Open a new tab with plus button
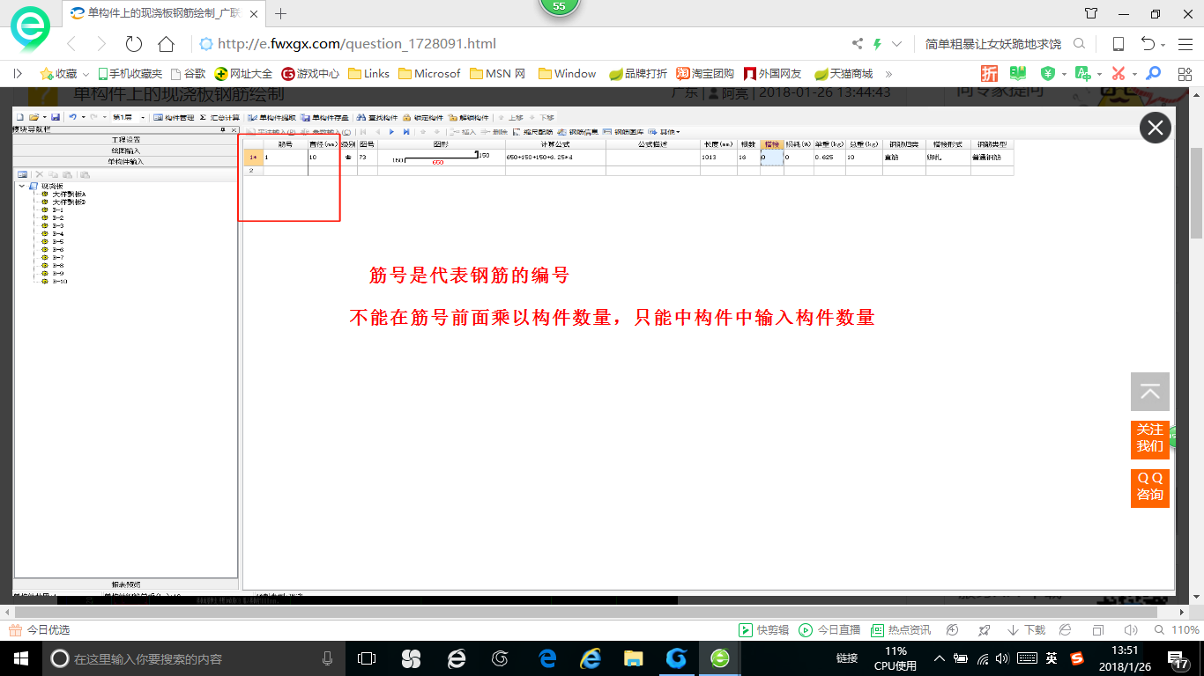Image resolution: width=1204 pixels, height=676 pixels. coord(280,13)
